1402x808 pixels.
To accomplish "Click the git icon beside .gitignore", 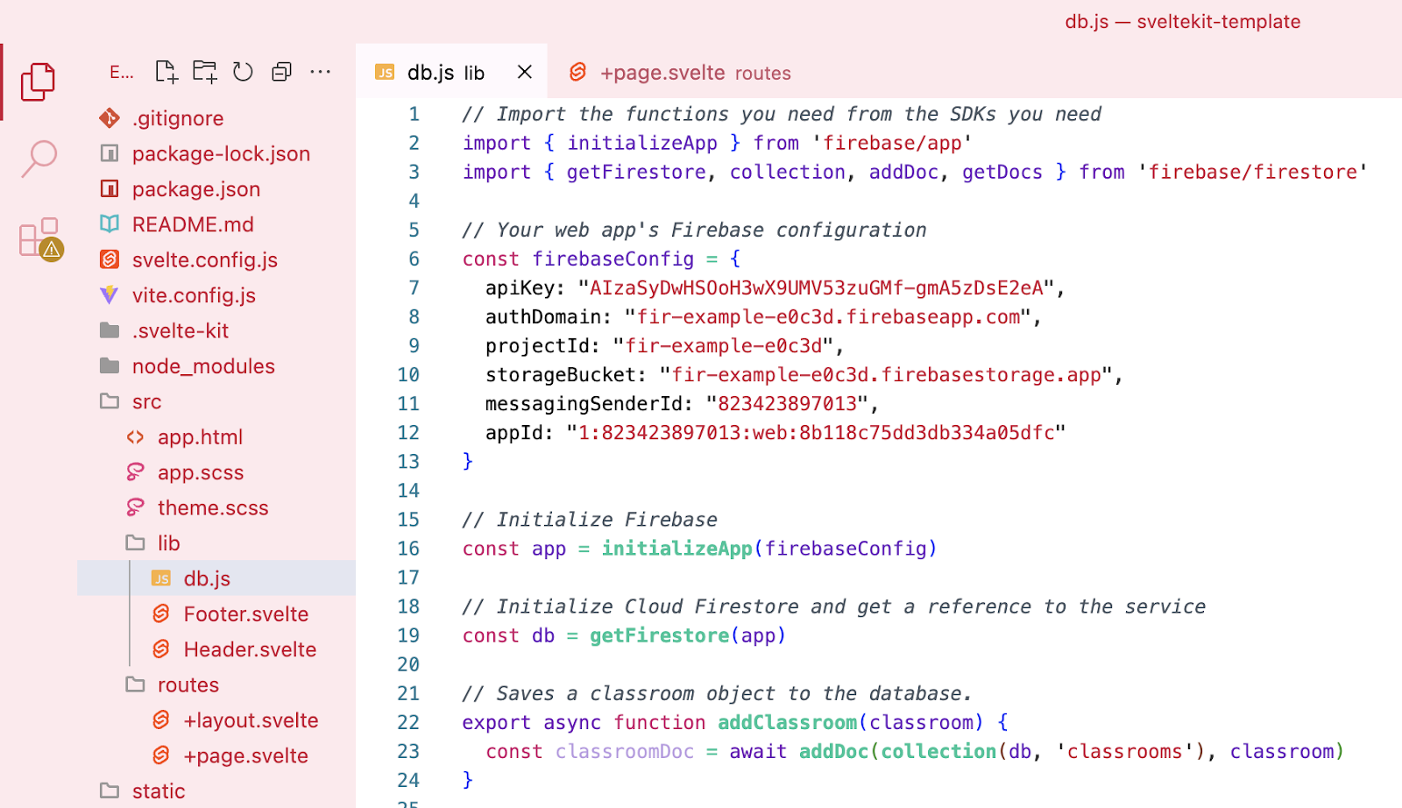I will coord(110,117).
